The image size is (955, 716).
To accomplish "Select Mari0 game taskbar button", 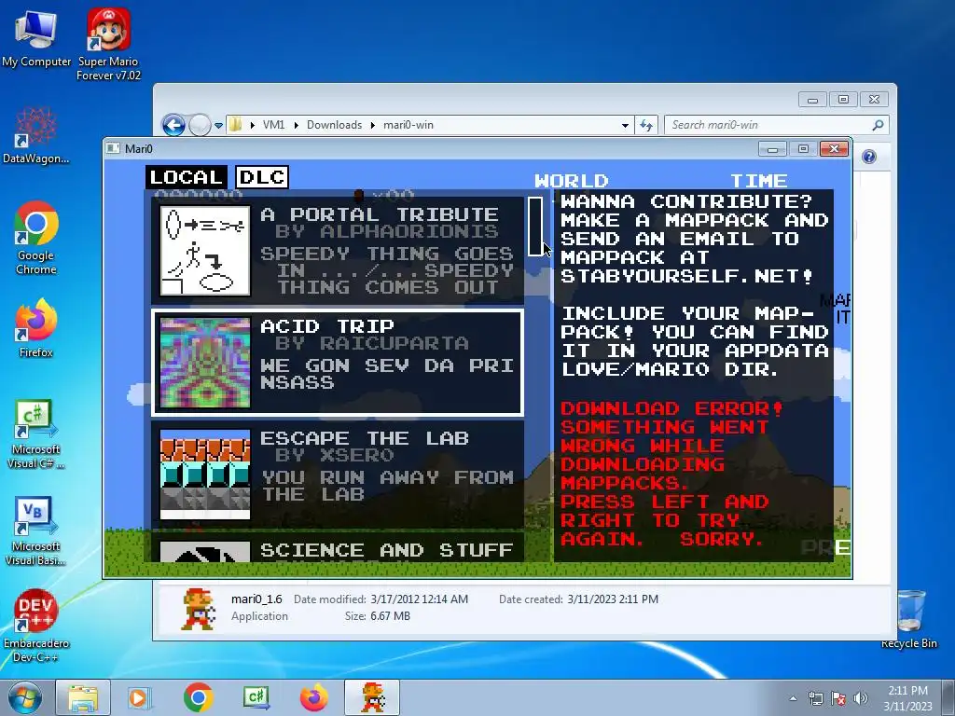I will pos(372,697).
